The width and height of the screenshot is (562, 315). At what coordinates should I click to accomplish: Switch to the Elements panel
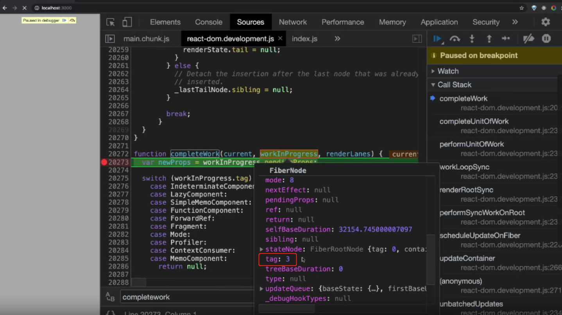tap(165, 22)
